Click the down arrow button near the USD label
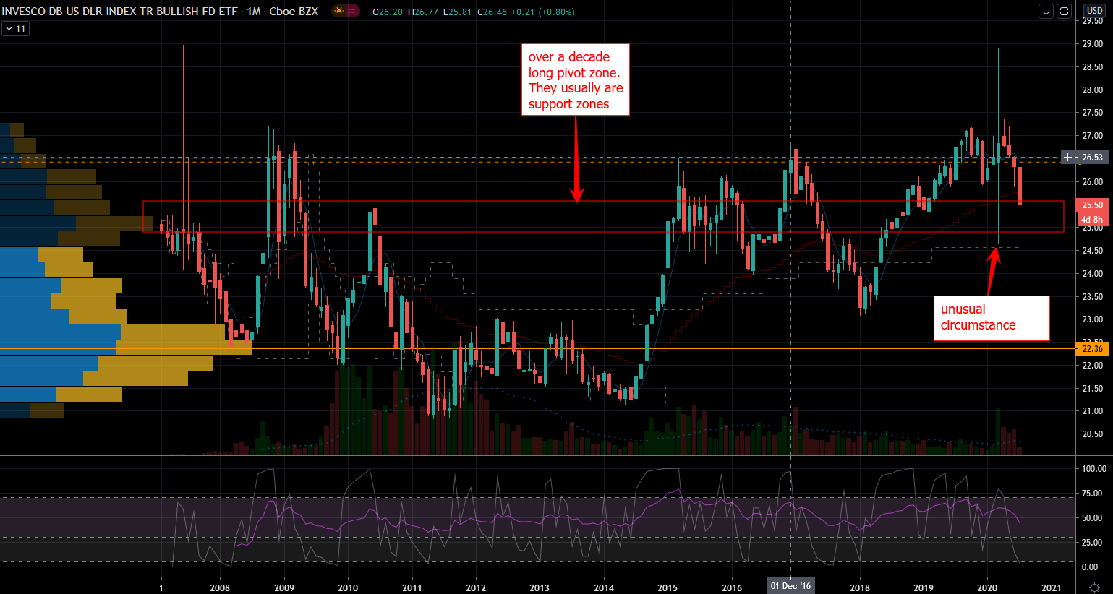The width and height of the screenshot is (1113, 594). point(1046,12)
